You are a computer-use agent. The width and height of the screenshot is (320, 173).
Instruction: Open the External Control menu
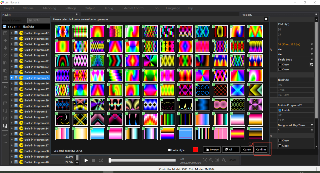(x=133, y=8)
